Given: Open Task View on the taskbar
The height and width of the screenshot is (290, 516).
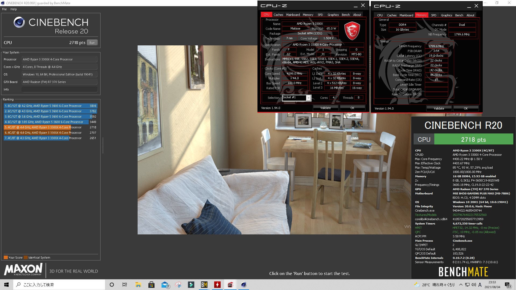Looking at the screenshot, I should click(x=125, y=285).
